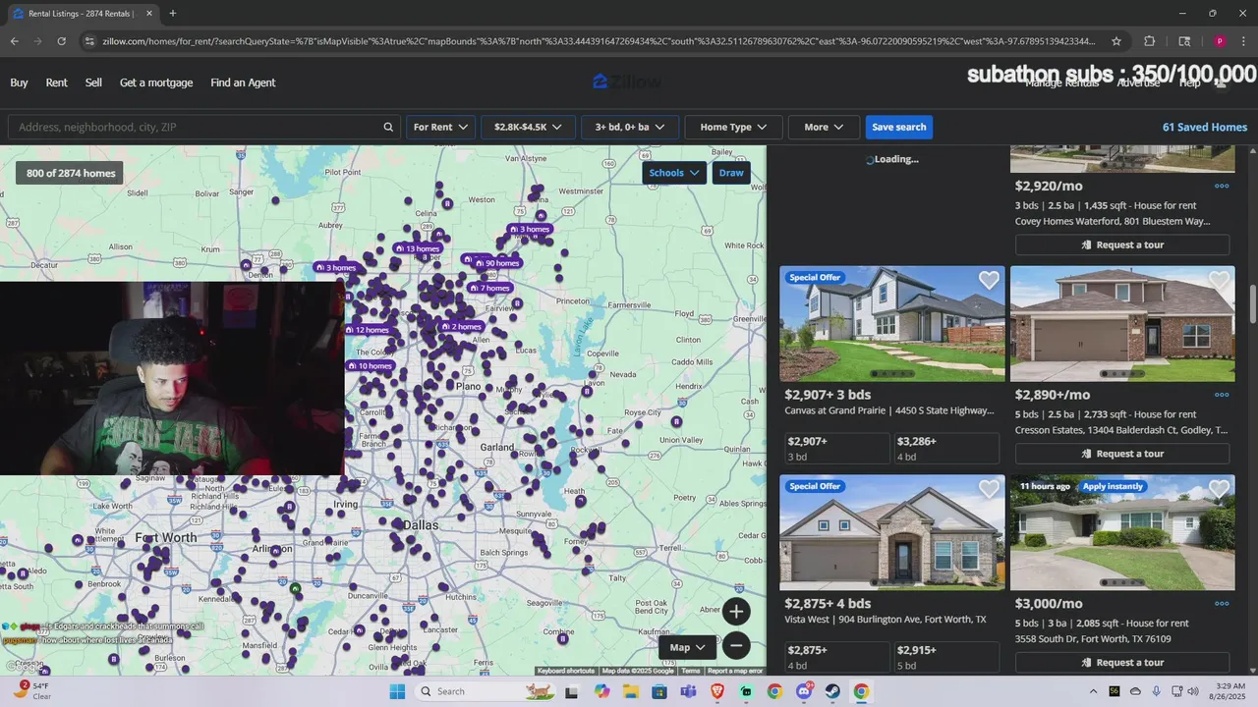The height and width of the screenshot is (707, 1258).
Task: Open more options for $3,000/mo listing
Action: (1222, 604)
